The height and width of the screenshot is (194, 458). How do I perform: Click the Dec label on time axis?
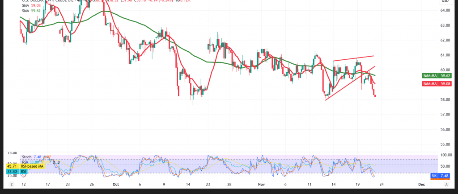[421, 184]
